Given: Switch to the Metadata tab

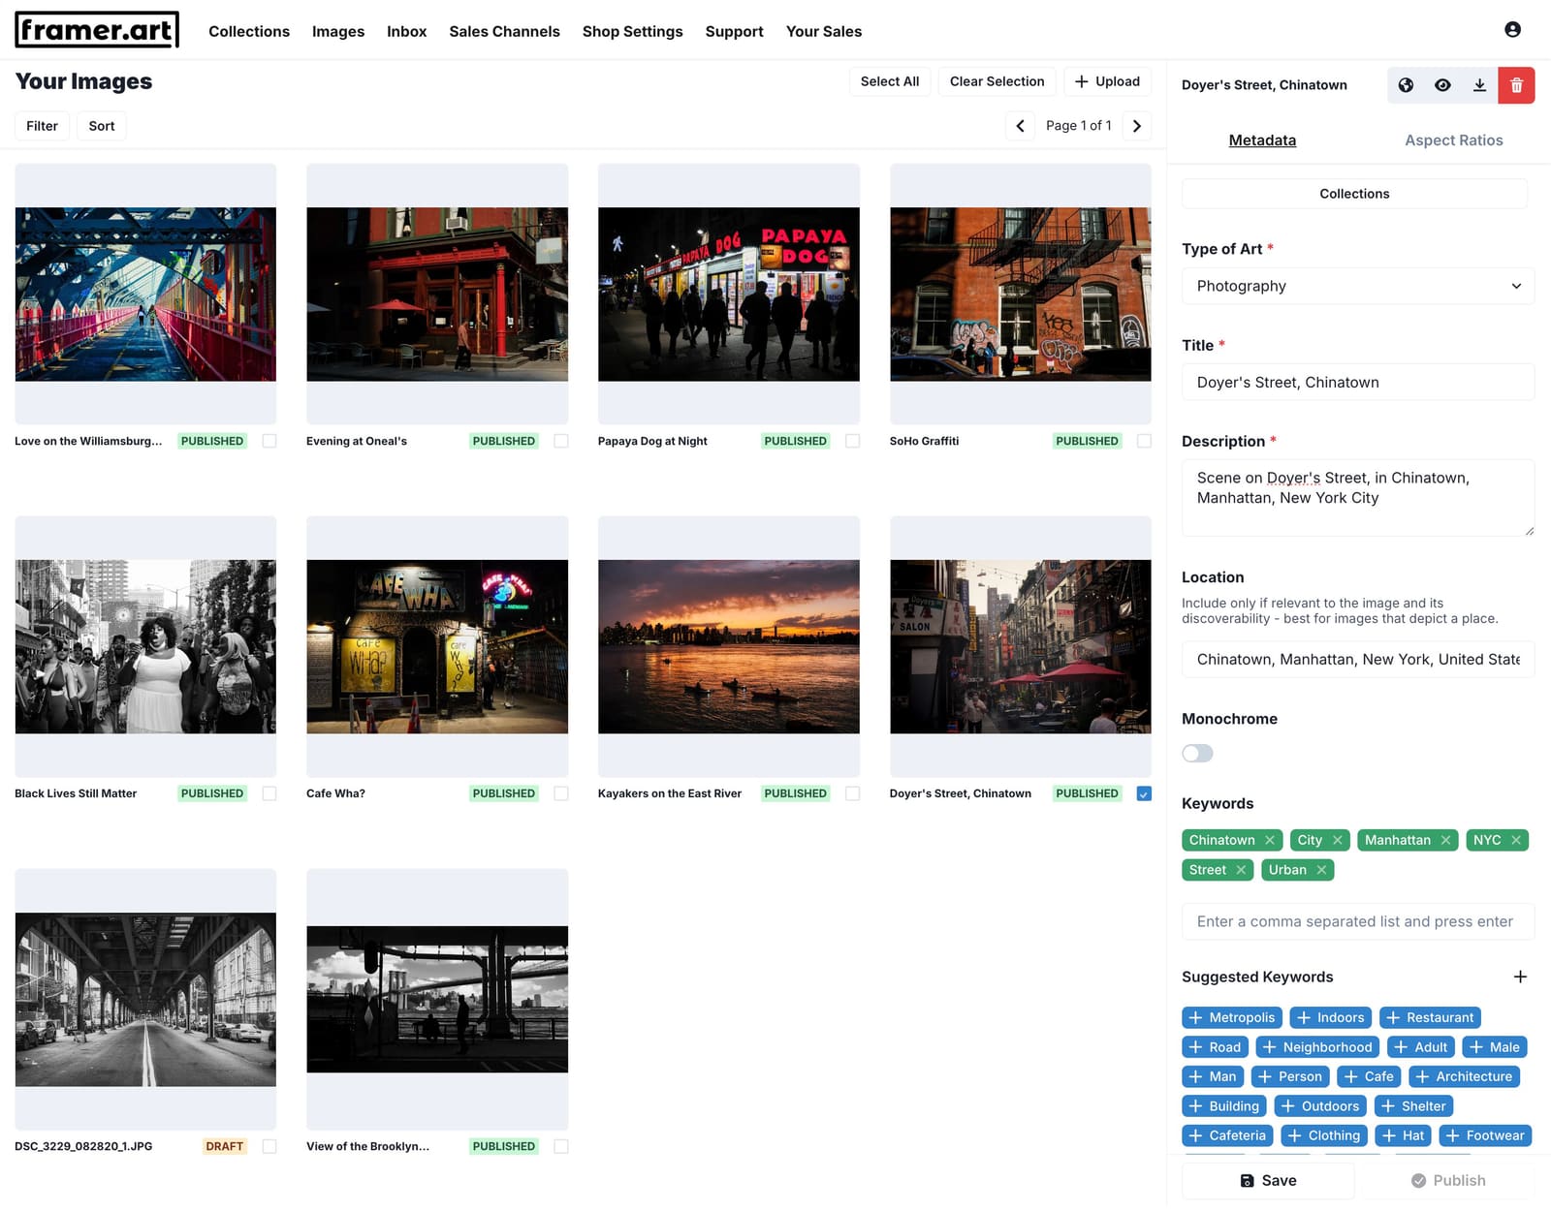Looking at the screenshot, I should pyautogui.click(x=1262, y=140).
